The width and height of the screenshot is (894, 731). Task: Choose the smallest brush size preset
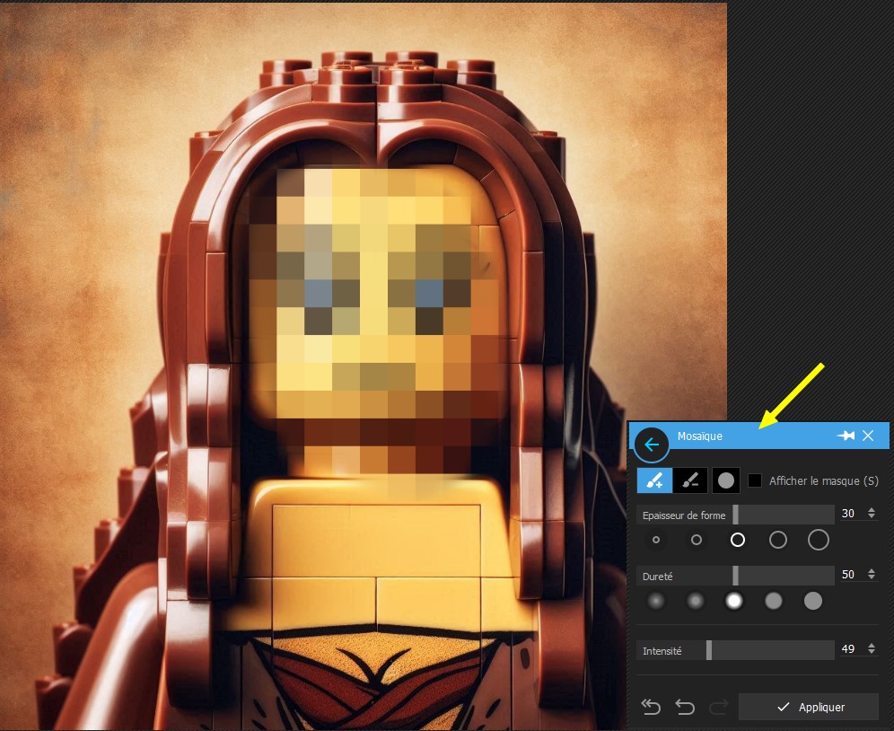pos(656,540)
